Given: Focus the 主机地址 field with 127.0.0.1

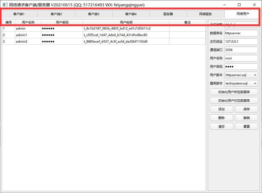Looking at the screenshot, I should click(241, 42).
